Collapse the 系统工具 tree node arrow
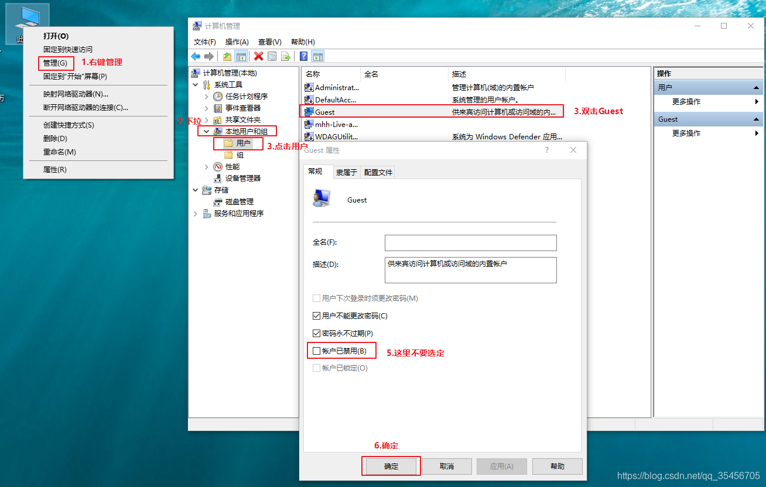Viewport: 766px width, 487px height. point(196,85)
